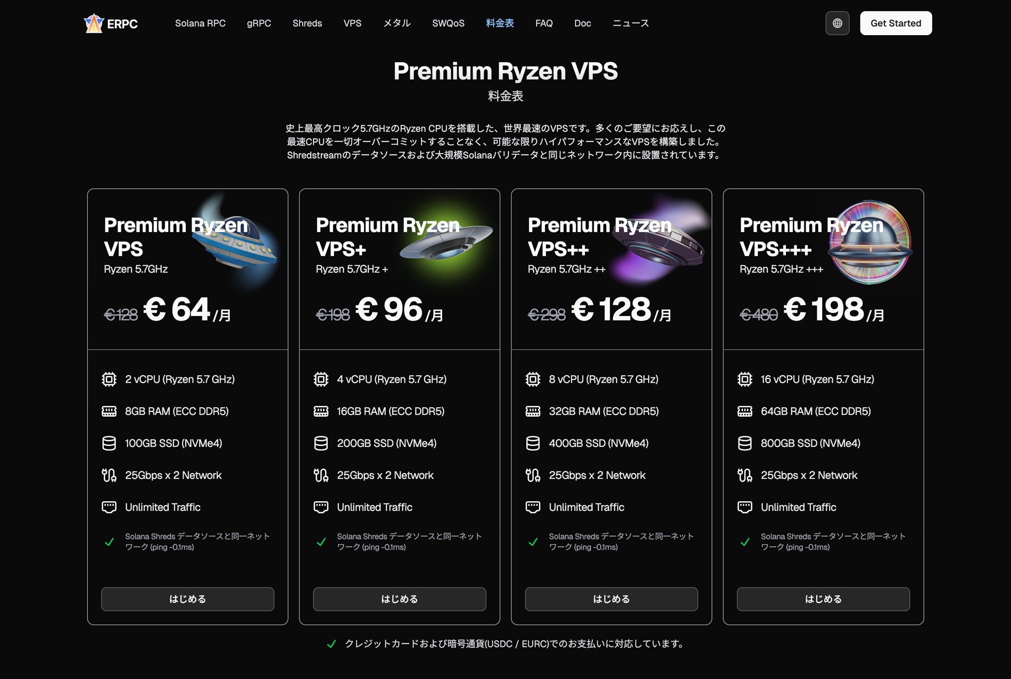
Task: Click the green checkmark in the VPS+ card
Action: pyautogui.click(x=321, y=542)
